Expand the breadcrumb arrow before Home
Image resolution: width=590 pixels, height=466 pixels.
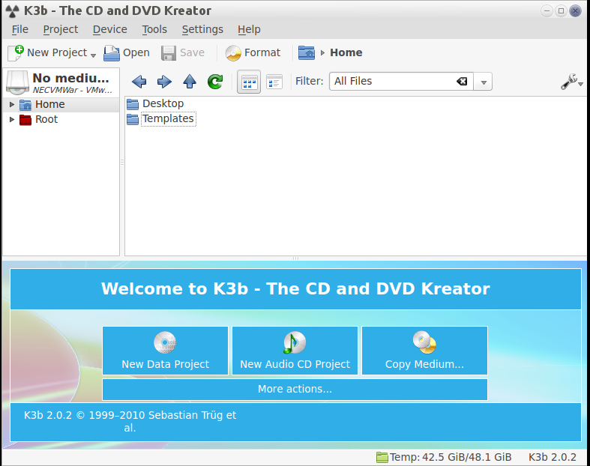coord(322,52)
